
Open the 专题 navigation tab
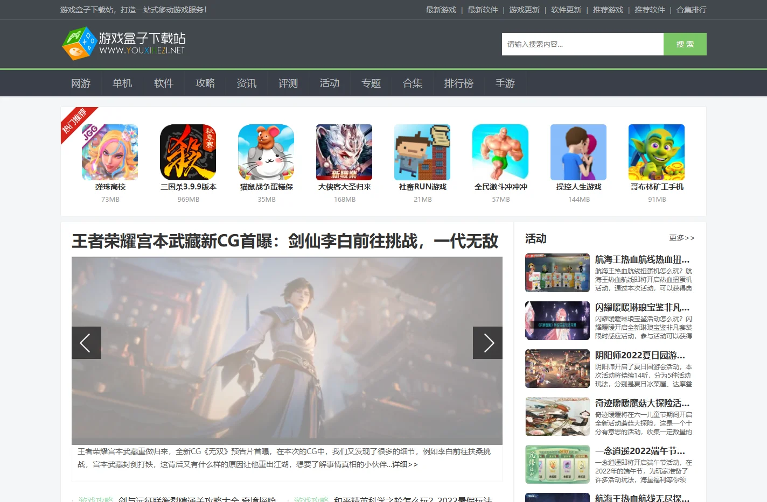tap(371, 83)
